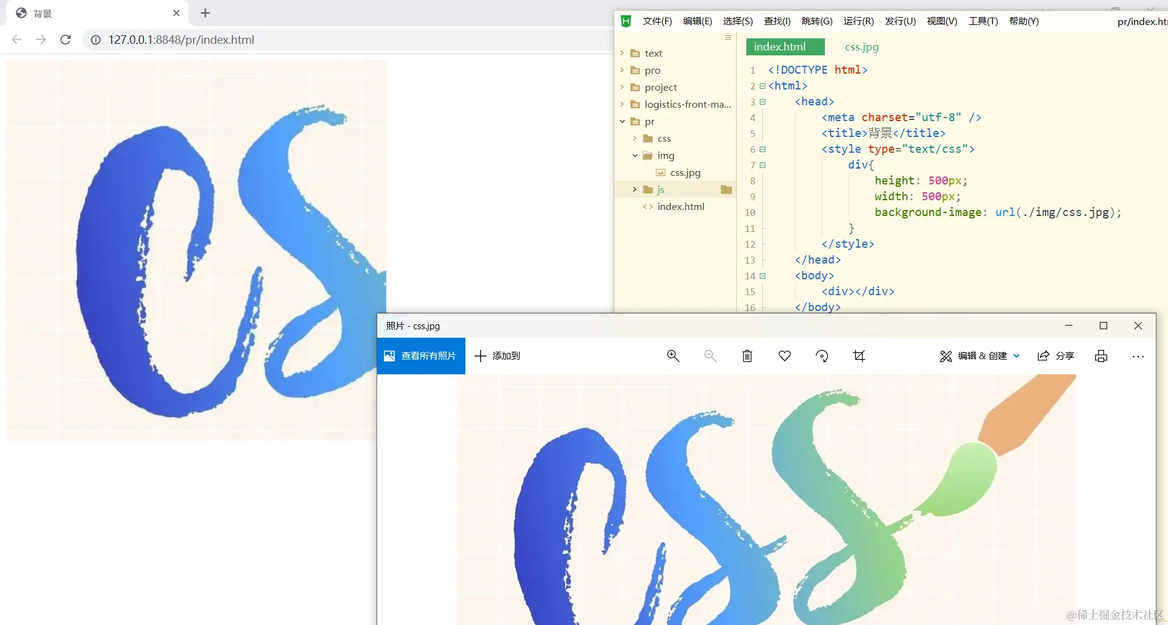Open the 视图(V) menu
1168x625 pixels.
click(942, 21)
